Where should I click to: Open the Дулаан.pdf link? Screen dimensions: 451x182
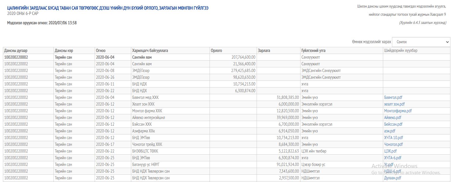click(393, 178)
